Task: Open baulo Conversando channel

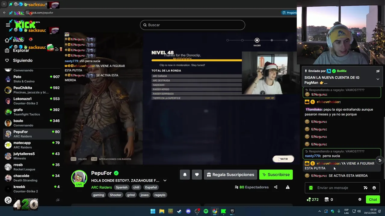Action: tap(32, 123)
